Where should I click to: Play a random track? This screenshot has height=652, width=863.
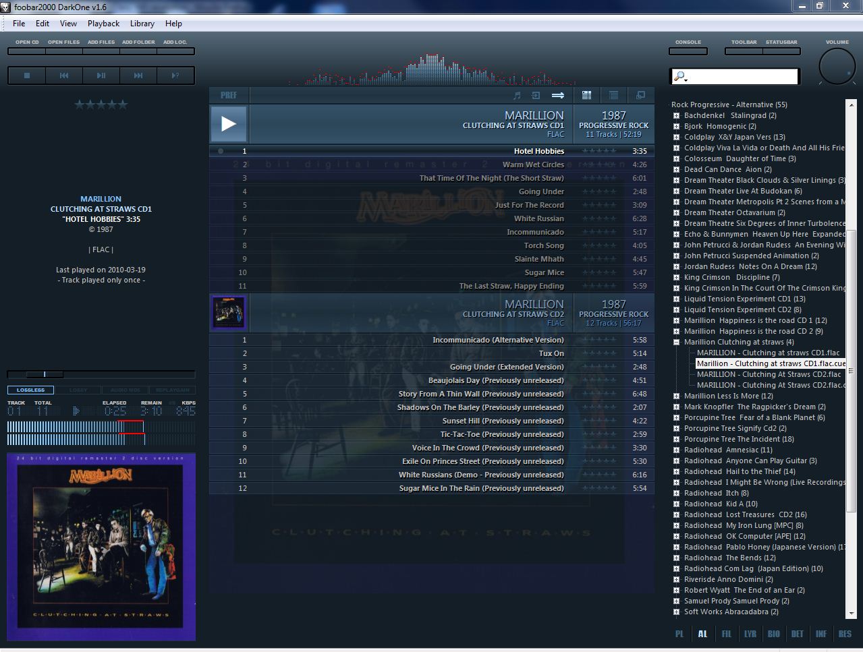pos(175,76)
